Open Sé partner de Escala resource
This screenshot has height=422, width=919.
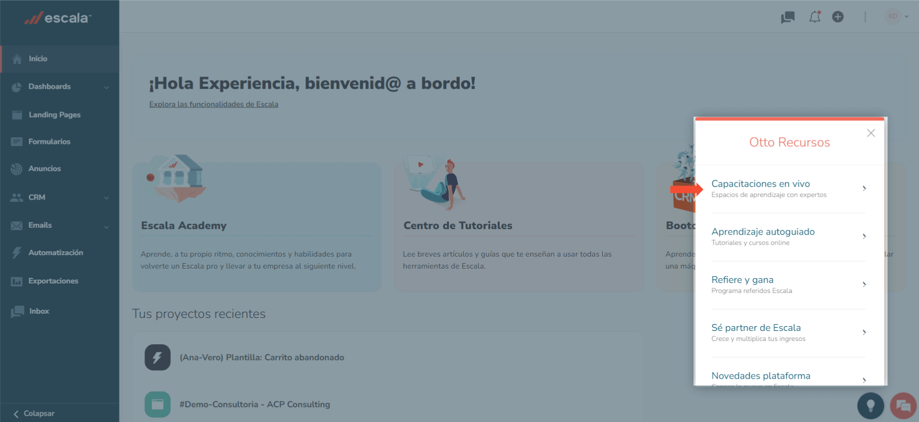788,333
